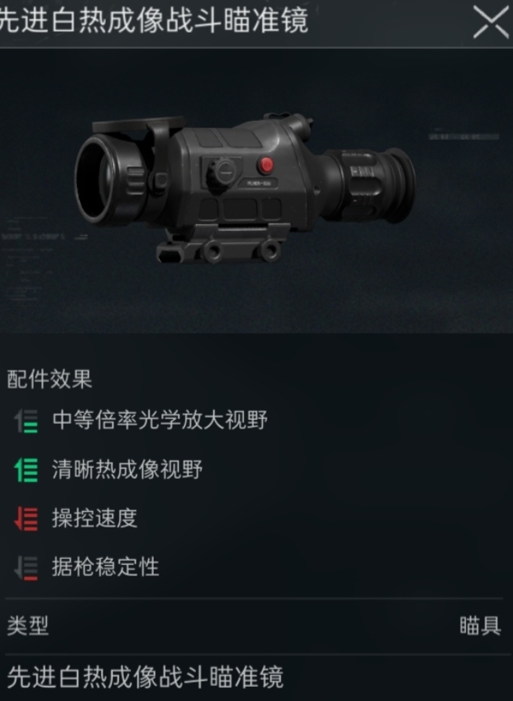513x701 pixels.
Task: Select the 中等倍率光学放大视野 effect text
Action: click(x=160, y=420)
